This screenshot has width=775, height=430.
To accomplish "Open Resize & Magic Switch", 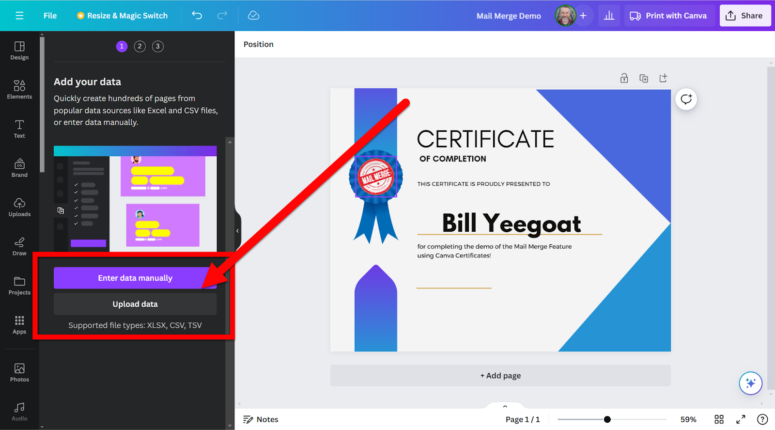I will [122, 16].
